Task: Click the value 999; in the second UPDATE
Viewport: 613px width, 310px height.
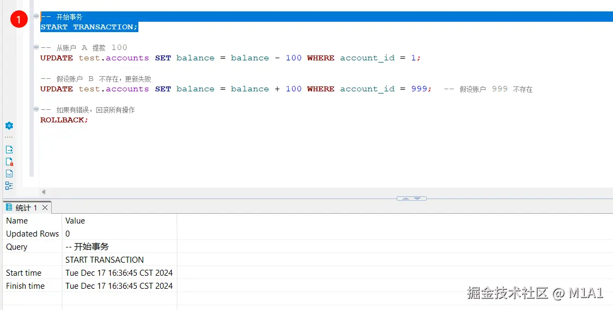Action: tap(421, 89)
